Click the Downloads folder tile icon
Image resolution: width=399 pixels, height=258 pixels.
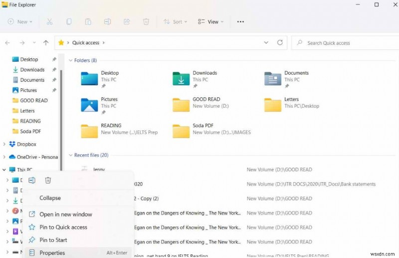(x=181, y=78)
